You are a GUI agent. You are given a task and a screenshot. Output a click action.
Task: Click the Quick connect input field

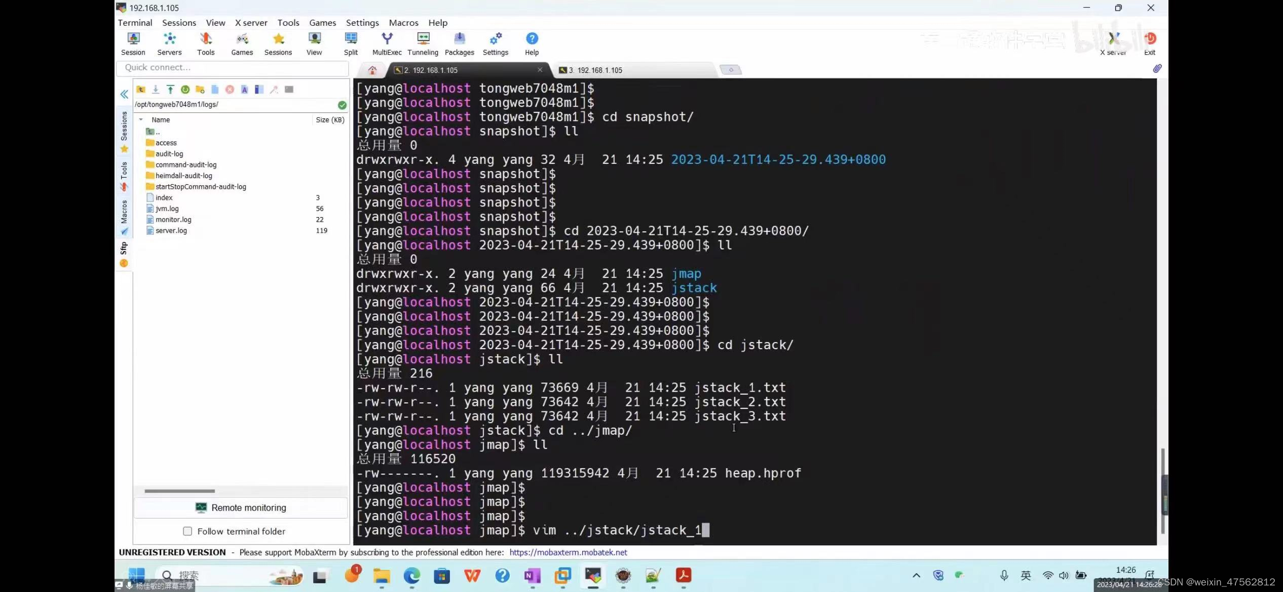pos(233,68)
